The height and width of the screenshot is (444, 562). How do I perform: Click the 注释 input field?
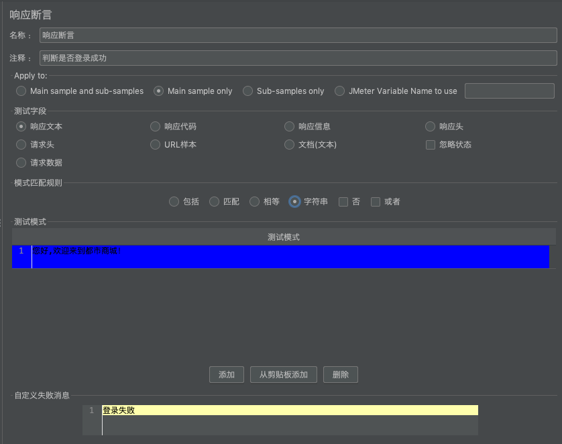click(x=298, y=58)
